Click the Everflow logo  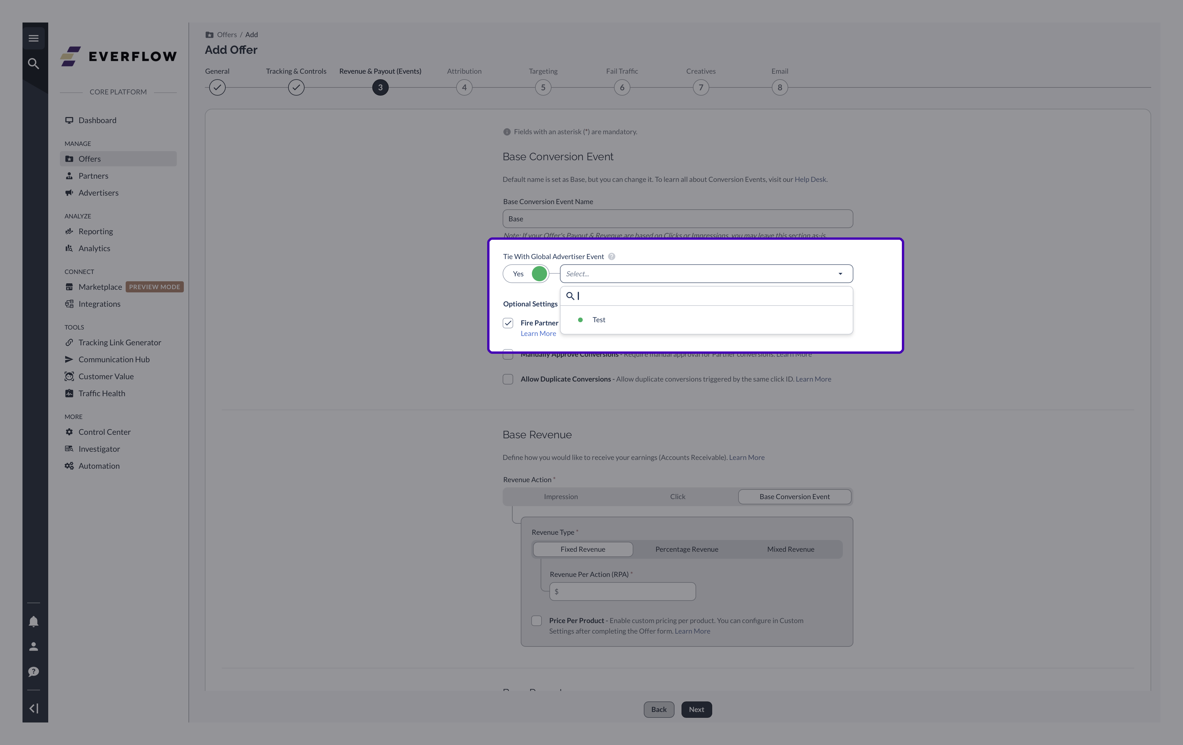coord(118,56)
